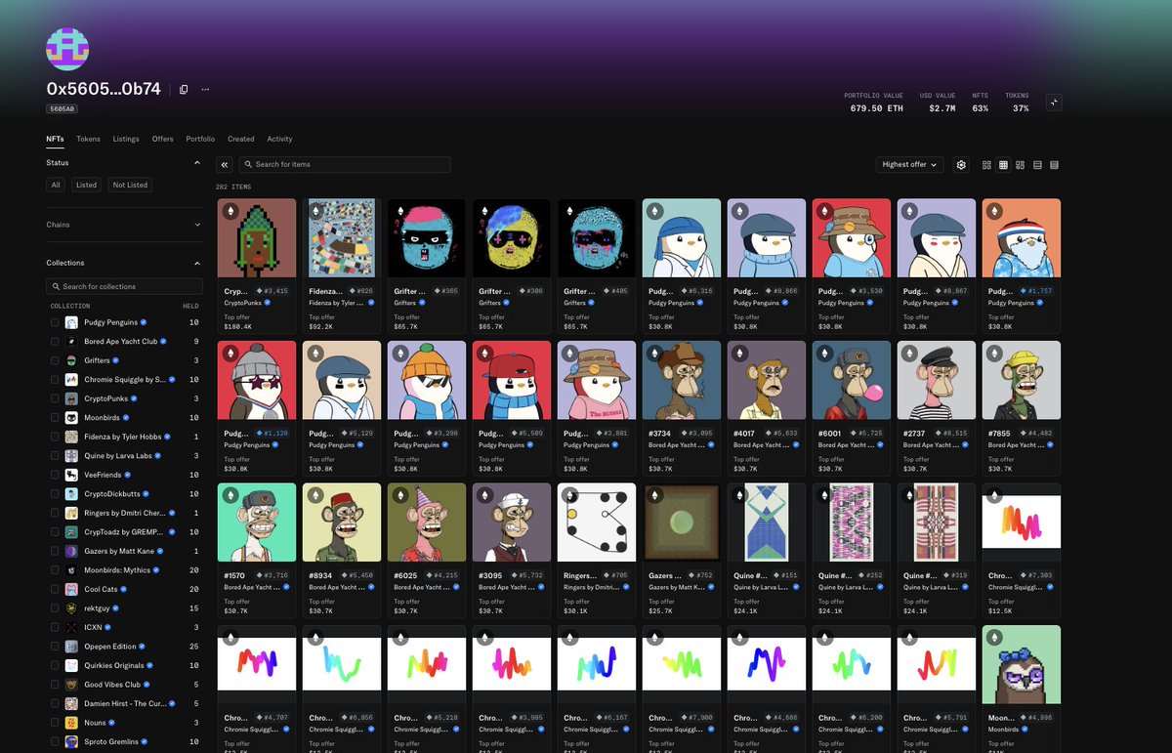Click Ethereum chain badge on CryptoPunks #3,415 card
This screenshot has height=753, width=1172.
pyautogui.click(x=231, y=211)
